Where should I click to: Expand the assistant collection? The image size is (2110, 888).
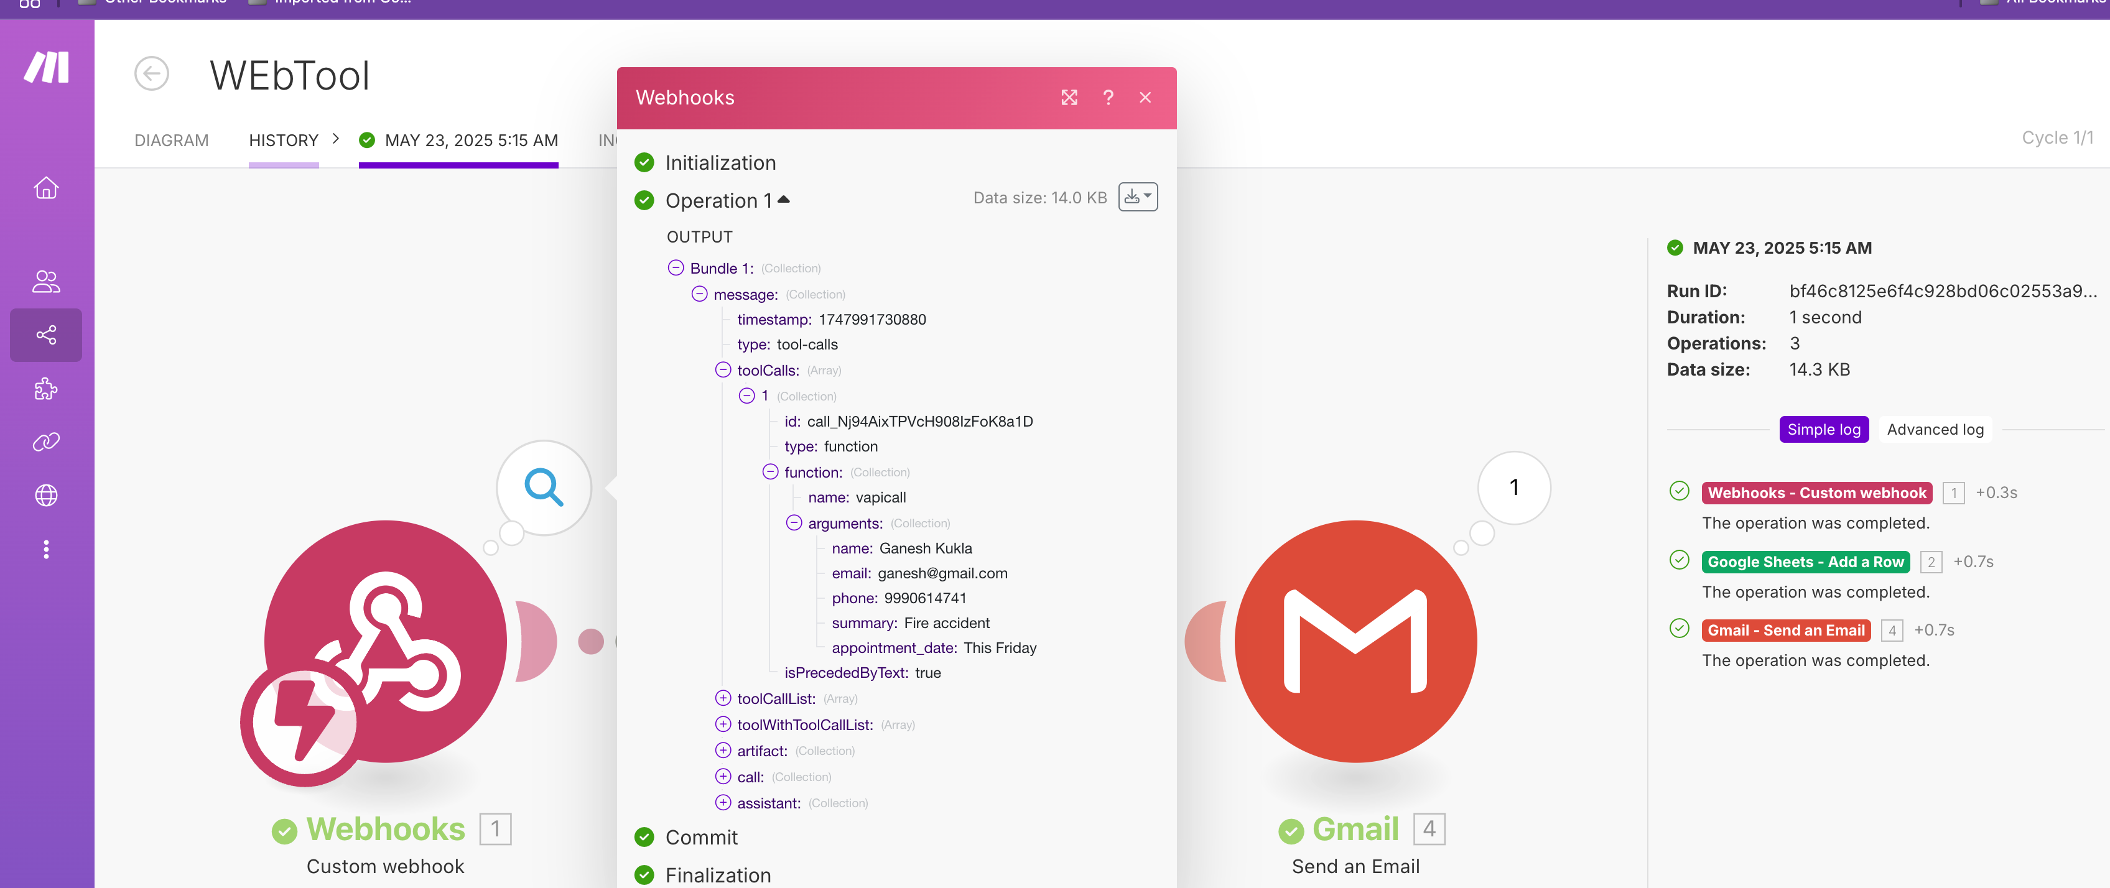723,803
